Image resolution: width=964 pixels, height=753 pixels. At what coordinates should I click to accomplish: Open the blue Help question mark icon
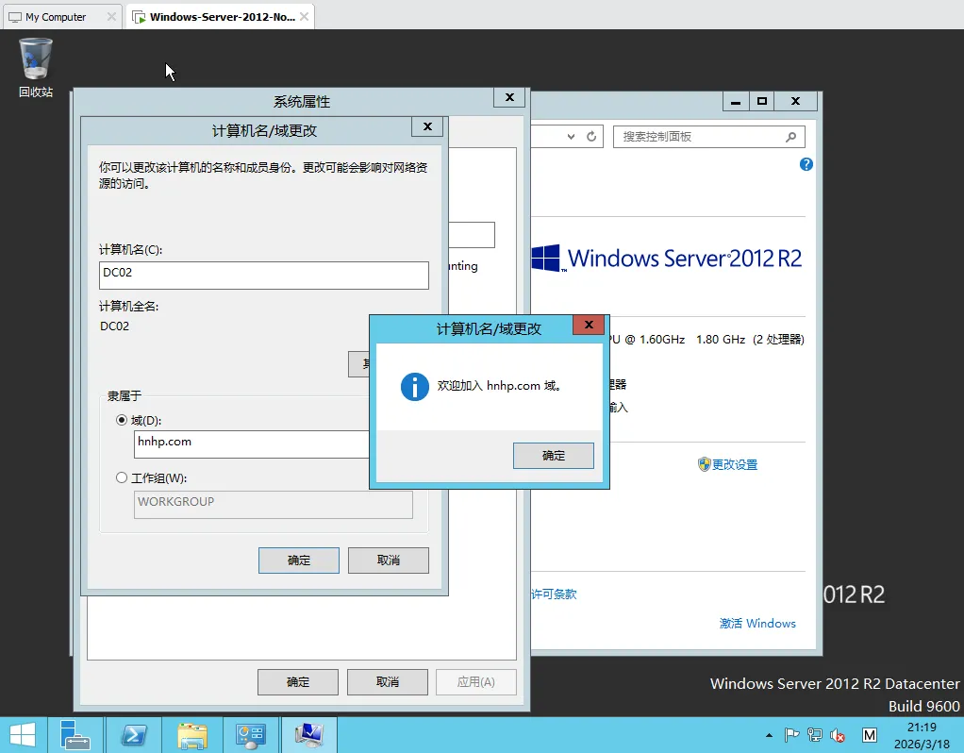pos(805,164)
